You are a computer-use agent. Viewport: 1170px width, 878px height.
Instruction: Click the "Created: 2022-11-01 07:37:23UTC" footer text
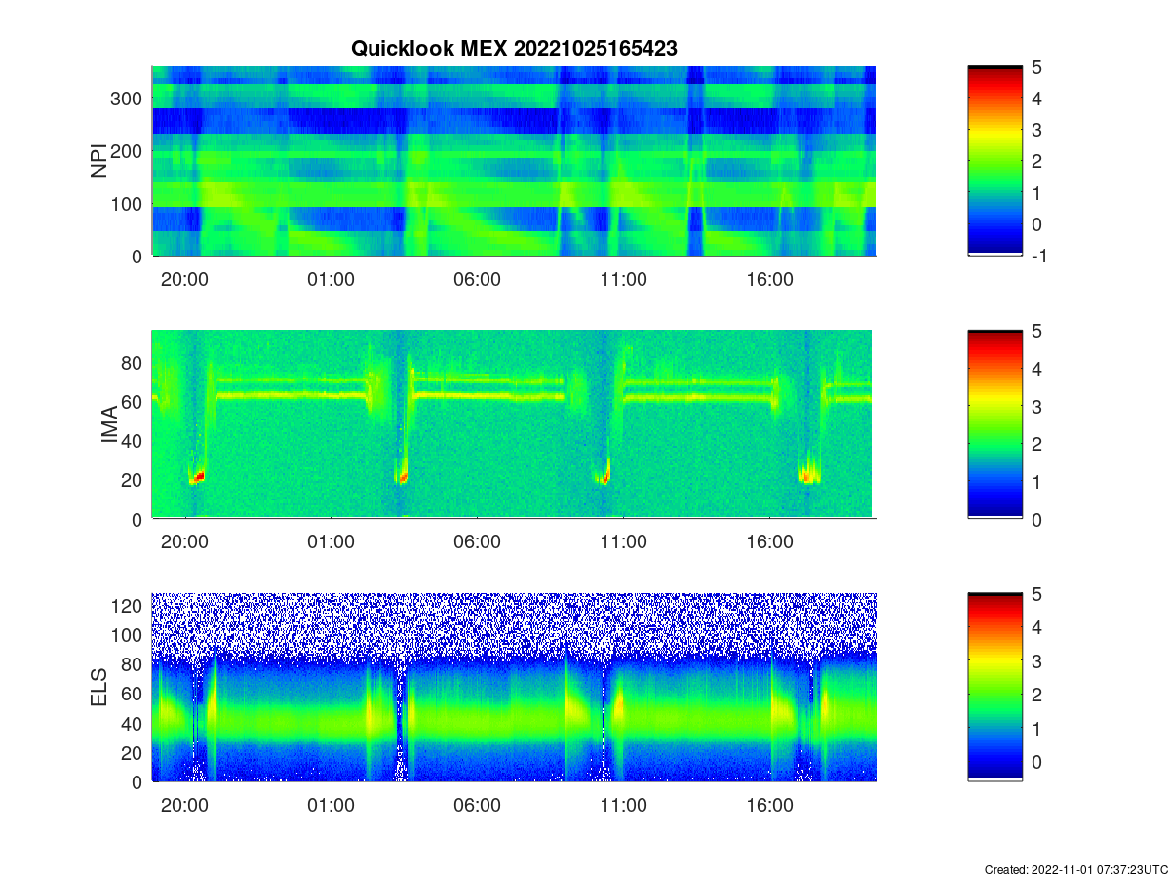1075,869
